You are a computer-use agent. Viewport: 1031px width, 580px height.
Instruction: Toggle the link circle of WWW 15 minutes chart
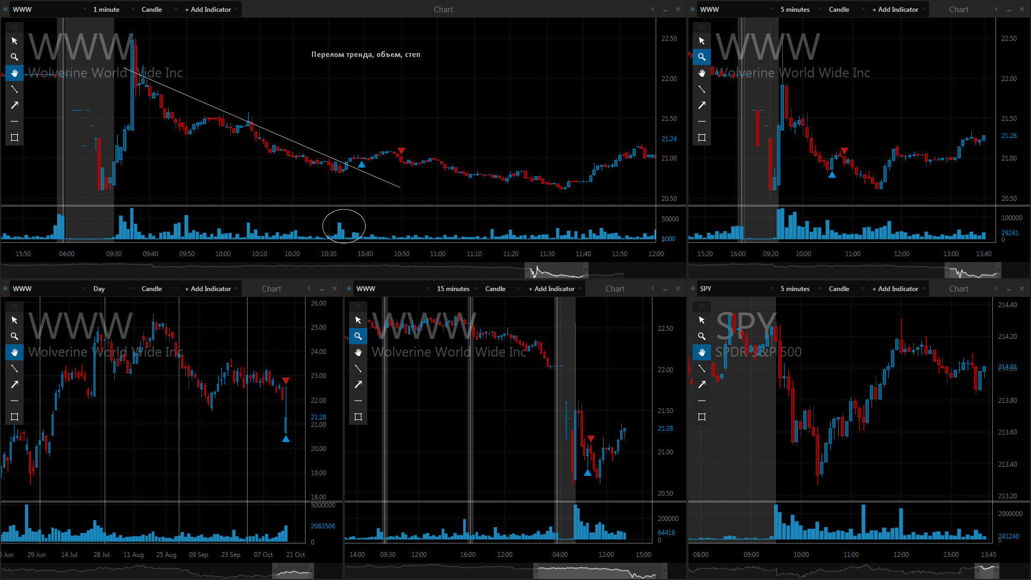[349, 288]
